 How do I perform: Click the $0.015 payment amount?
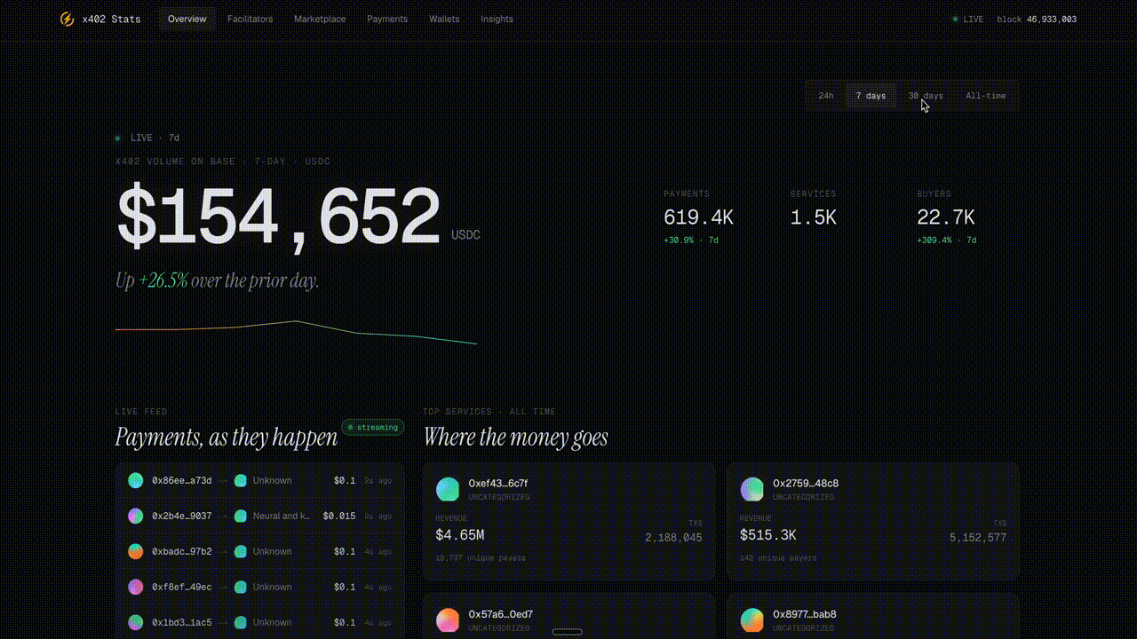point(339,516)
